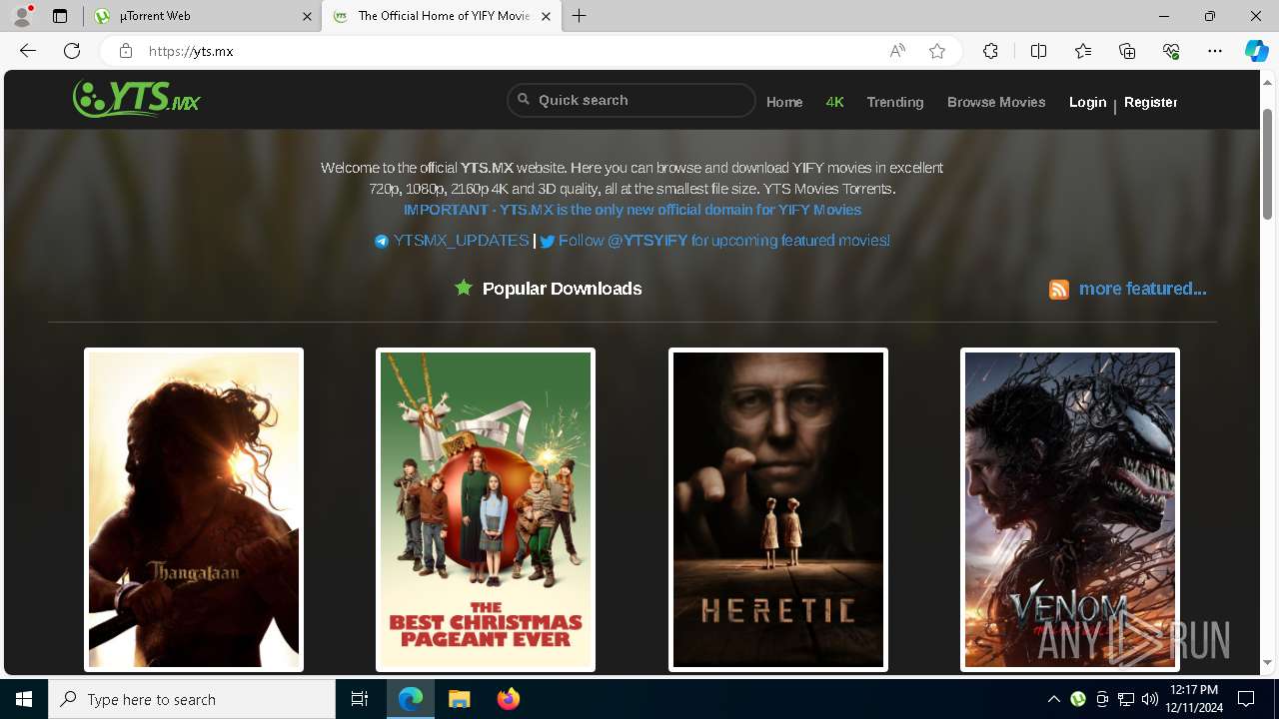Click the scrollbar down arrow
This screenshot has width=1279, height=719.
click(x=1268, y=662)
